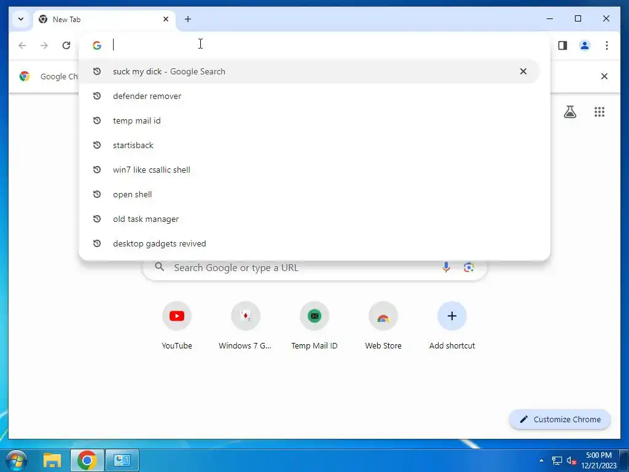Open the Google apps grid

600,112
